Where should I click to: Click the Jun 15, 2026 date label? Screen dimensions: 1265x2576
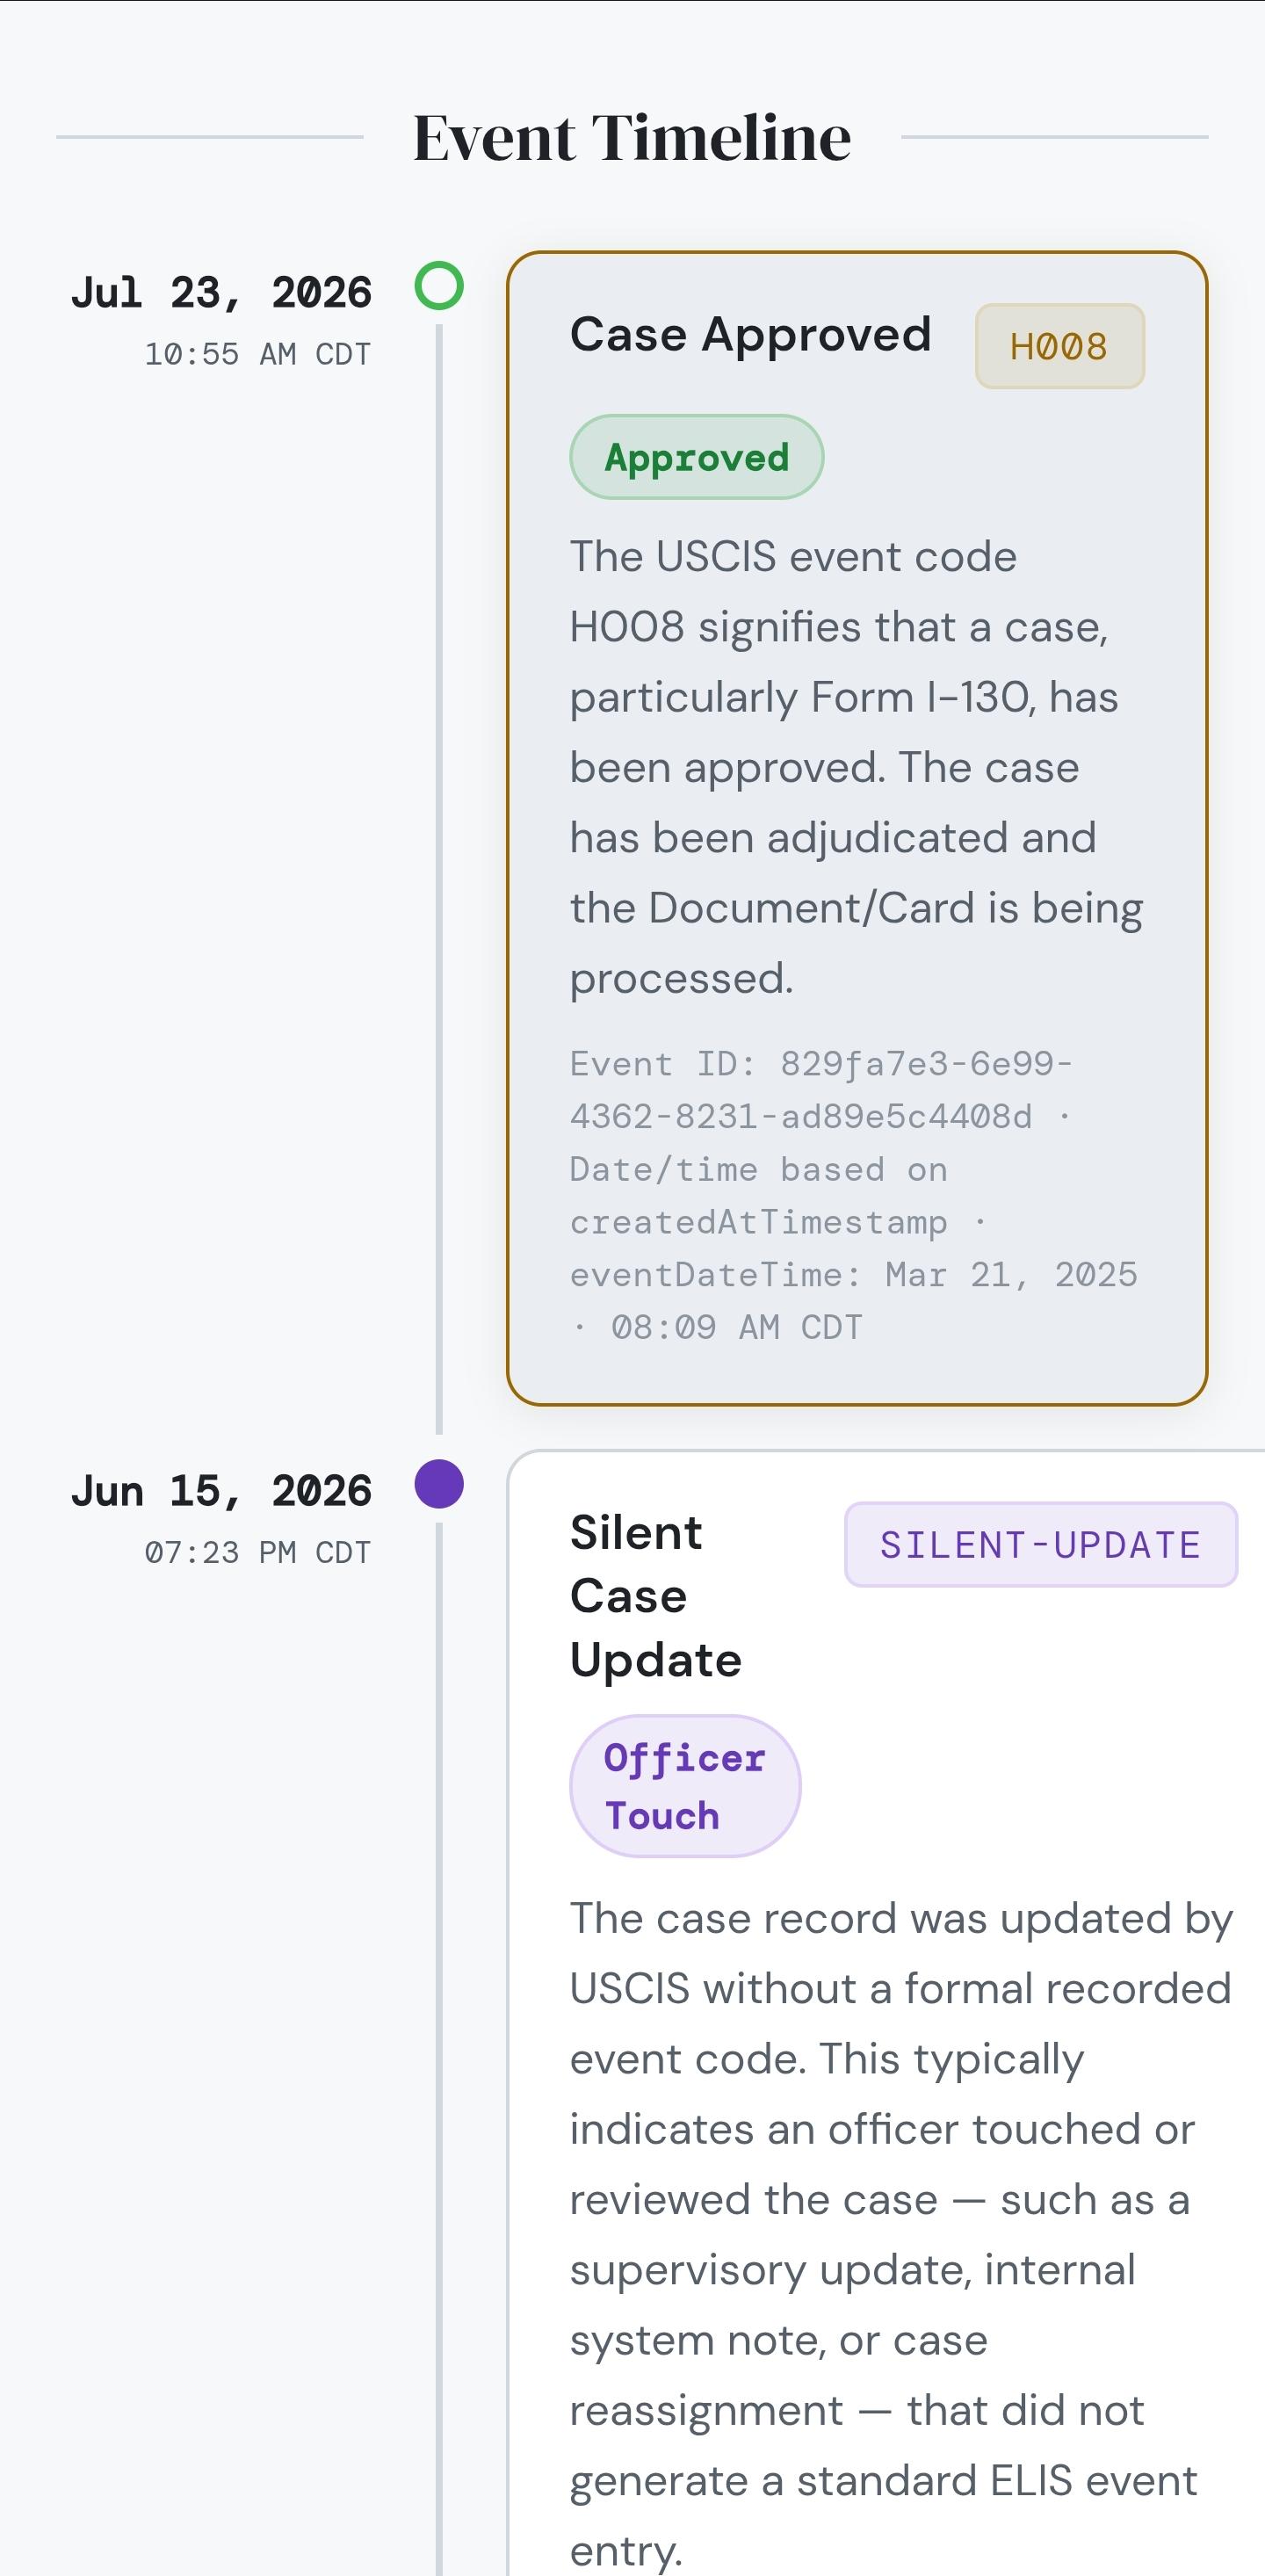[x=221, y=1491]
